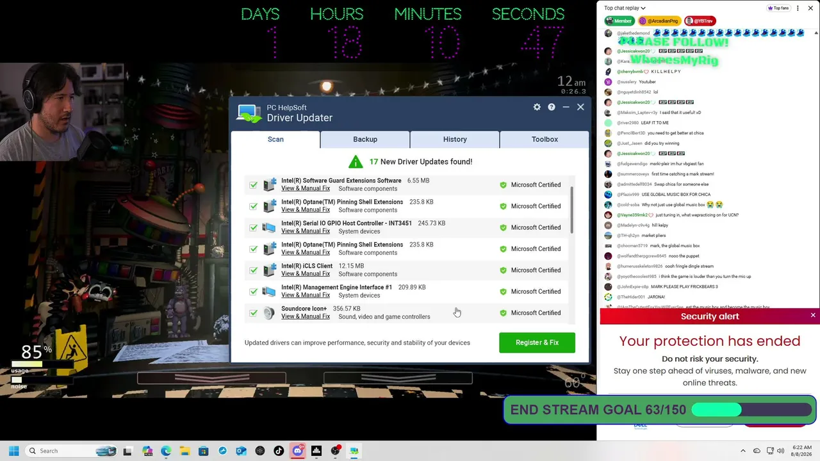Click device icon for Intel iCLS Client
The image size is (820, 461).
[269, 270]
